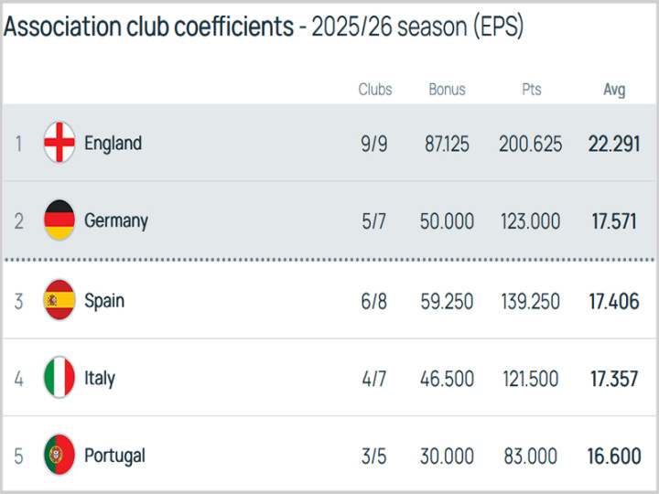
Task: Click the England flag icon
Action: [59, 143]
